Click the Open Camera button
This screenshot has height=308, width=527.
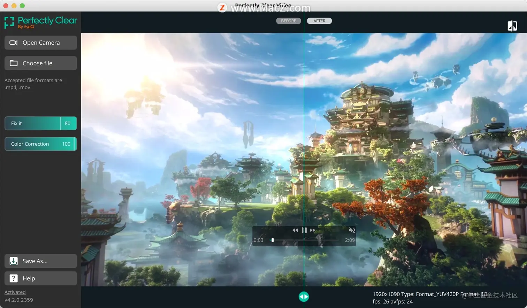point(40,43)
